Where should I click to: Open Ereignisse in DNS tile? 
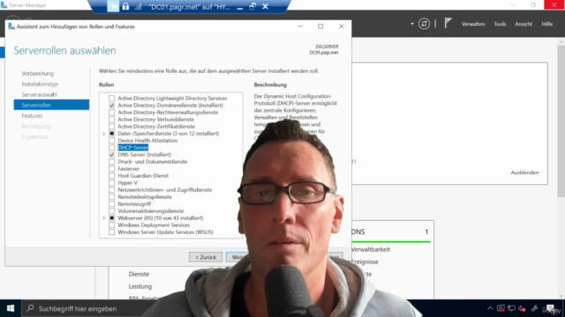(x=365, y=262)
